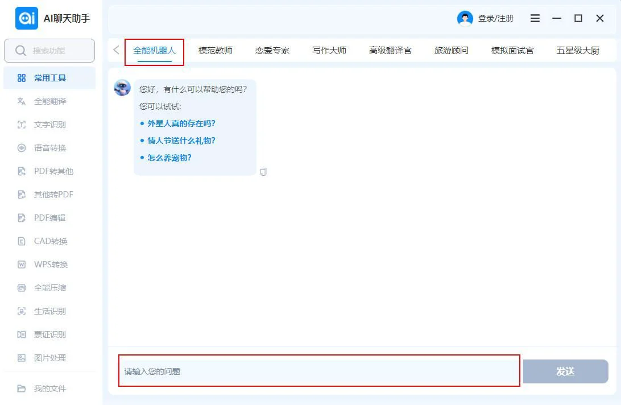The height and width of the screenshot is (405, 621).
Task: Open 文字识别 in sidebar
Action: click(49, 125)
